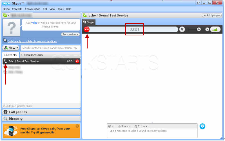Send message with the blue chat button
The height and width of the screenshot is (141, 225).
[202, 126]
